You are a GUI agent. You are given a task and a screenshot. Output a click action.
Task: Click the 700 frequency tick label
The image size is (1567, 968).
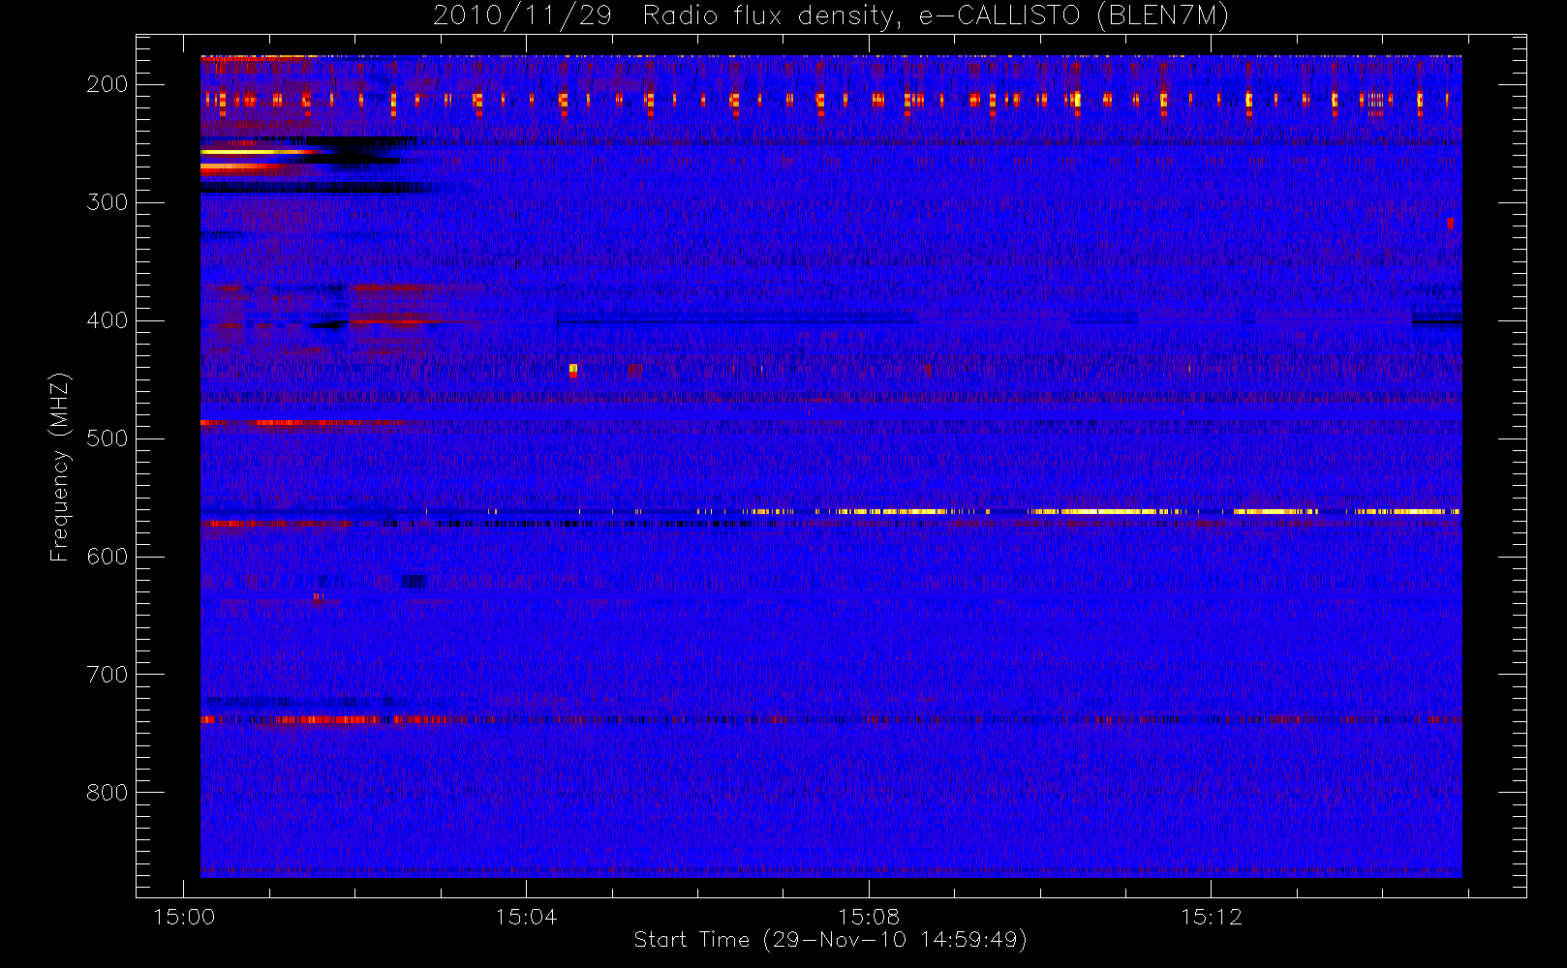tap(108, 675)
